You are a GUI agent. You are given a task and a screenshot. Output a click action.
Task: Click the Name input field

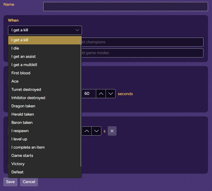[125, 7]
